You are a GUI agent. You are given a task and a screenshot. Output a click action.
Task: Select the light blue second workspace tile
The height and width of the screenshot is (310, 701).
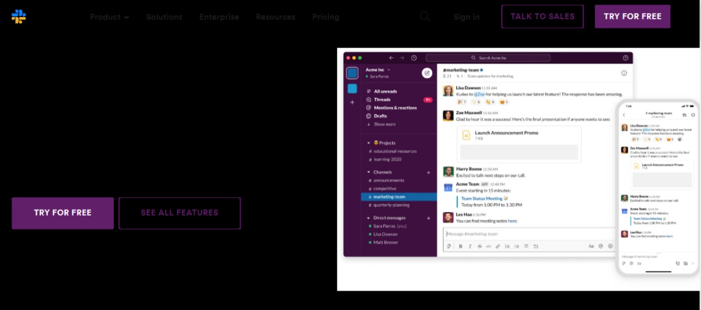(352, 89)
